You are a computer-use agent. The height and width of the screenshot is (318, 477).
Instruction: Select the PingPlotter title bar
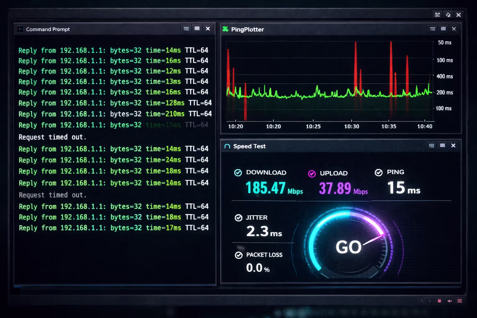[x=248, y=29]
